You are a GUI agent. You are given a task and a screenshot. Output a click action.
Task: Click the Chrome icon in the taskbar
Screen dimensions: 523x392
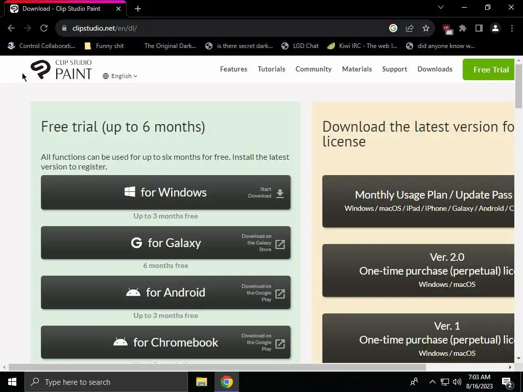[226, 382]
